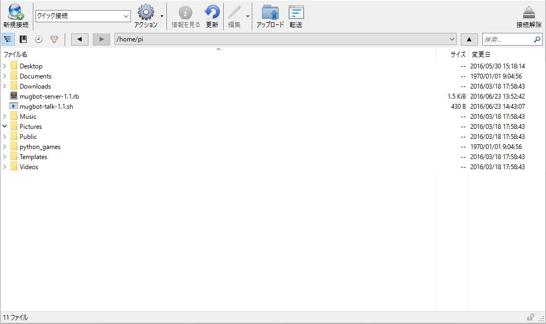This screenshot has width=546, height=324.
Task: Click the 11 ファイル status text
Action: click(15, 318)
